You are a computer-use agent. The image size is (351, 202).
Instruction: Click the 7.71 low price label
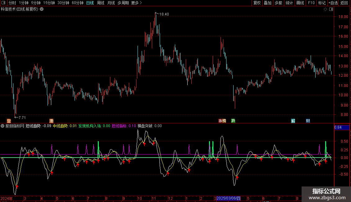click(22, 117)
